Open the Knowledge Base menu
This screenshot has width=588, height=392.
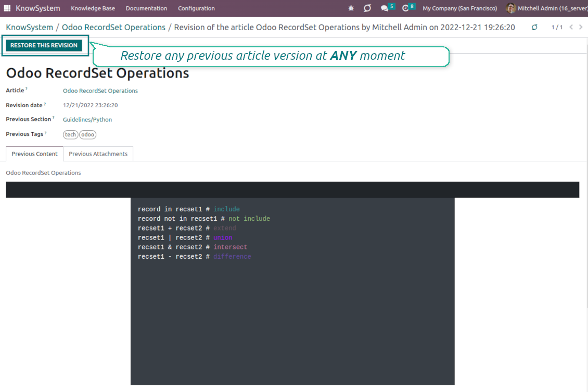[x=93, y=8]
